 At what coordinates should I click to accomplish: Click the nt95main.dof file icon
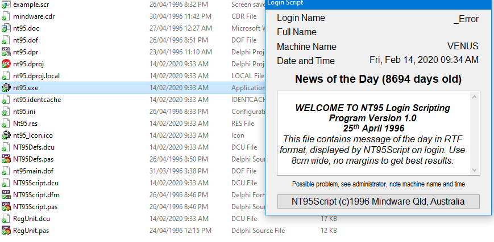pyautogui.click(x=6, y=171)
